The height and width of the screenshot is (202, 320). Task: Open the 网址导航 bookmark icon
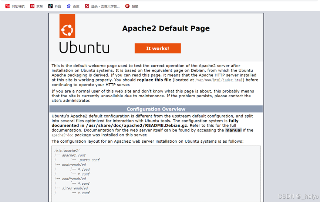pyautogui.click(x=7, y=6)
